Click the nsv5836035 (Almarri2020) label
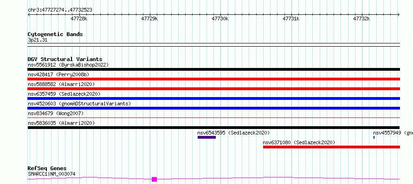 (61, 123)
